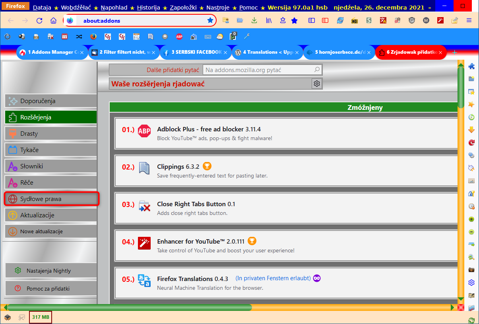
Task: Click the Home button in navigation bar
Action: (53, 21)
